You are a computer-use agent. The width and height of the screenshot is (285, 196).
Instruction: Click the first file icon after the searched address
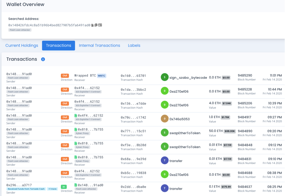tap(93, 25)
